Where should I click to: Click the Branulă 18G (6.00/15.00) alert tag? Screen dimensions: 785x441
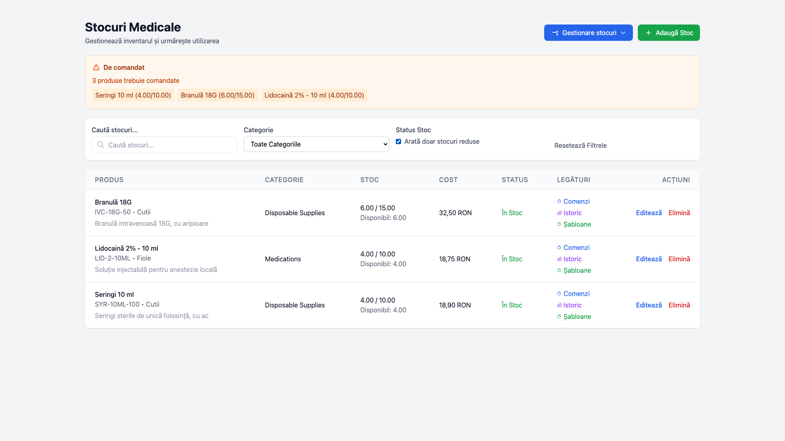pos(218,95)
